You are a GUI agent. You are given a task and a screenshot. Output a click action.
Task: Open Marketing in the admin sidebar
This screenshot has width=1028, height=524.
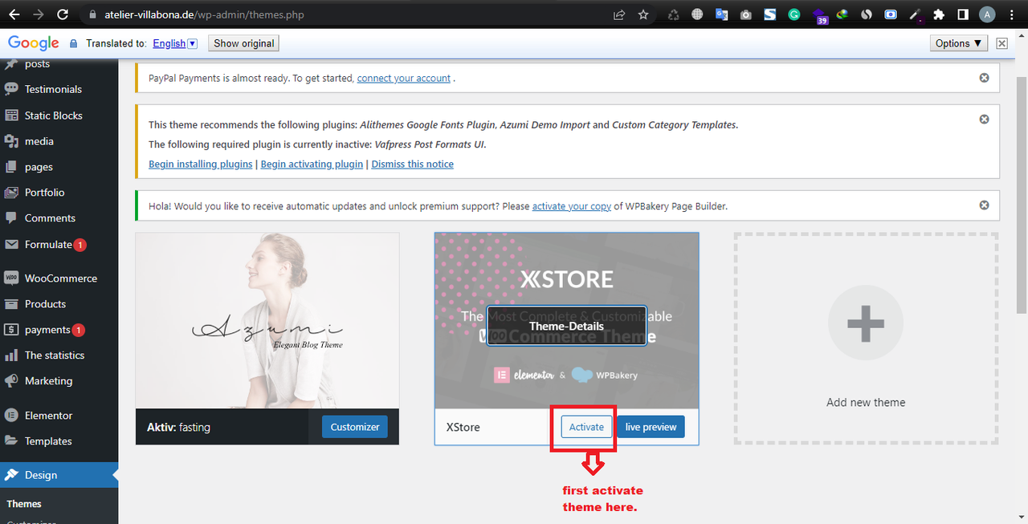59,381
